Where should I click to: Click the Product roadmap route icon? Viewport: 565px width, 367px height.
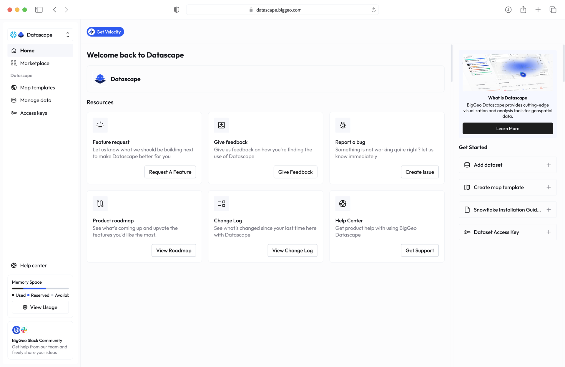(x=100, y=204)
